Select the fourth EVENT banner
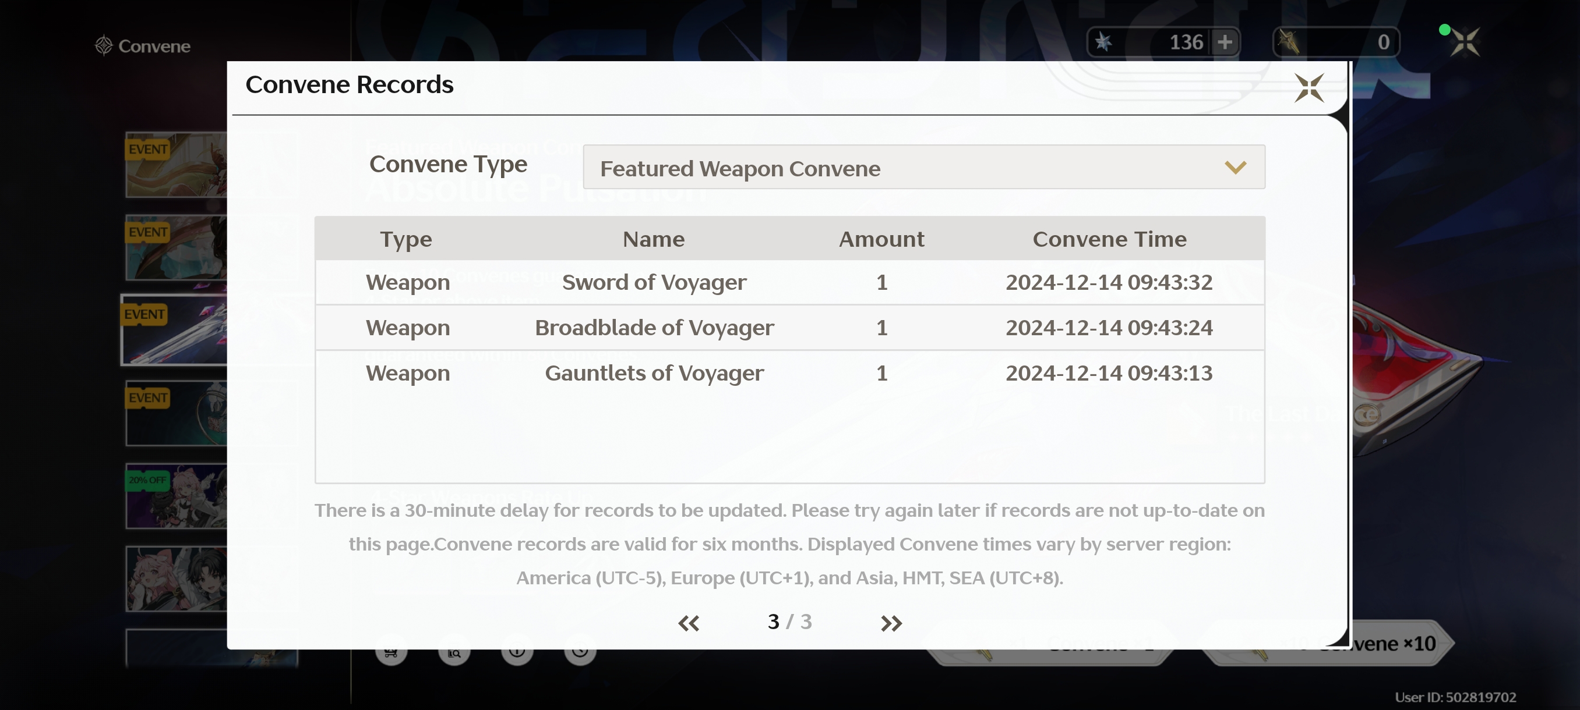This screenshot has width=1580, height=710. pyautogui.click(x=176, y=414)
